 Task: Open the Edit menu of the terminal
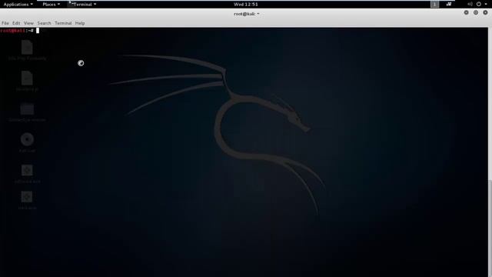[16, 23]
